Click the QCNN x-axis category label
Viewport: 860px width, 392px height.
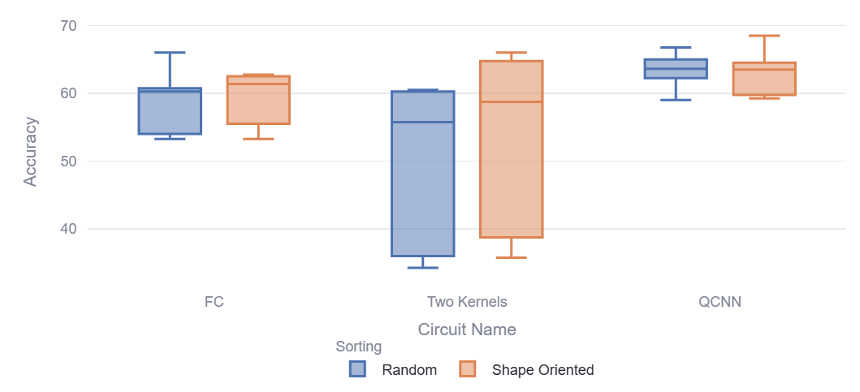pos(720,302)
